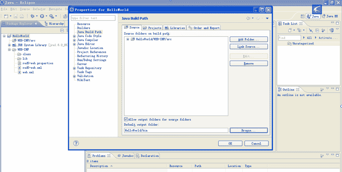Image resolution: width=342 pixels, height=172 pixels.
Task: Click the Collapse All icon in Task List toolbar
Action: click(317, 30)
